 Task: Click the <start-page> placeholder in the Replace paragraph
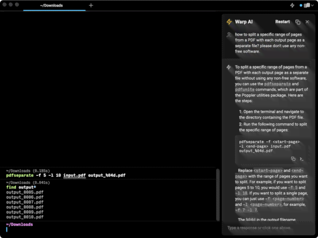(x=268, y=170)
